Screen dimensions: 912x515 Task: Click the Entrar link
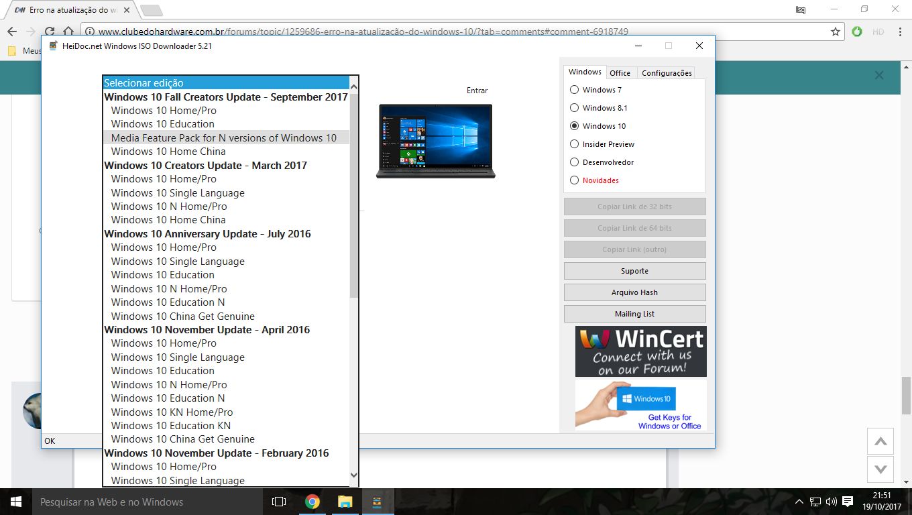coord(477,91)
